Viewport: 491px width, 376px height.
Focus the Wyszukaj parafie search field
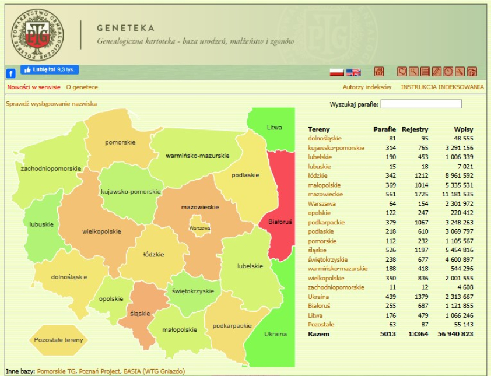click(x=421, y=104)
